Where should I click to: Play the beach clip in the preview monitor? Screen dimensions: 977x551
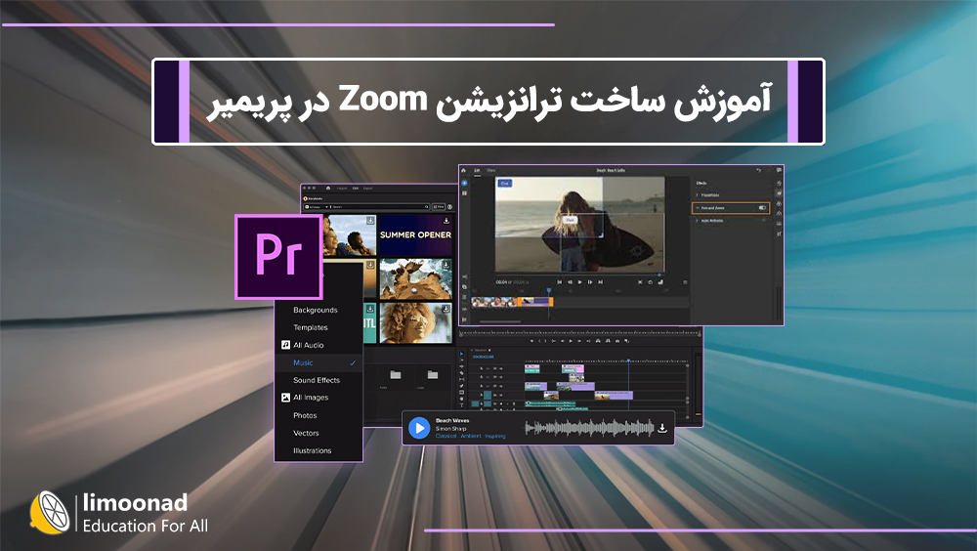tap(579, 282)
